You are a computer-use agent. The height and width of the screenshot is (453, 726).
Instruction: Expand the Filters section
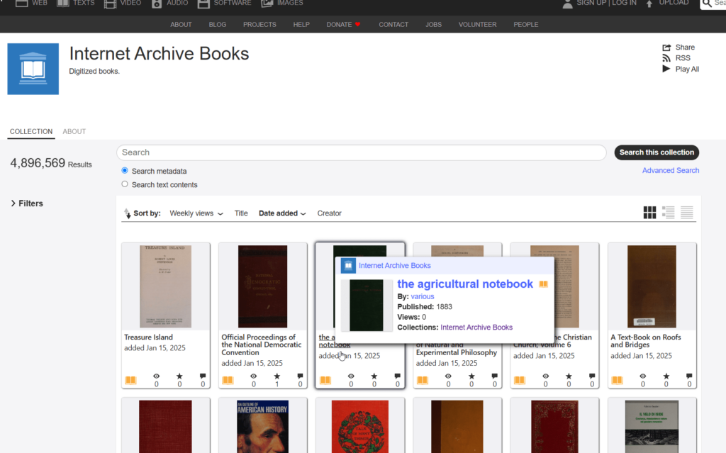(x=27, y=203)
